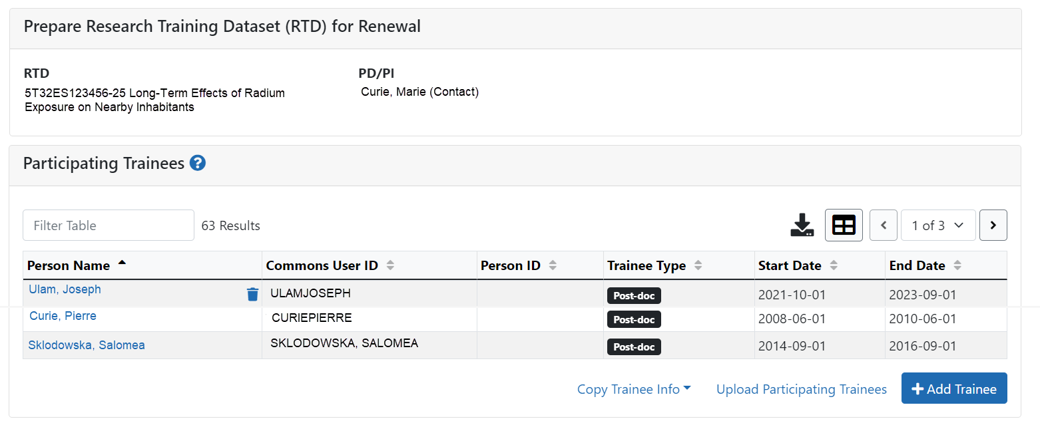
Task: Open trainee record for Ulam, Joseph
Action: coord(65,289)
